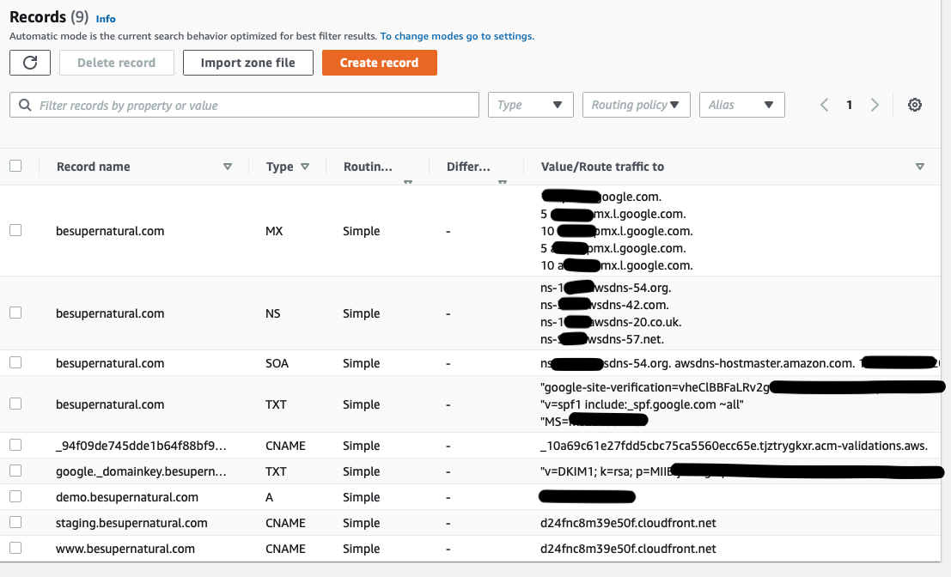Open the Alias filter dropdown
951x577 pixels.
741,105
